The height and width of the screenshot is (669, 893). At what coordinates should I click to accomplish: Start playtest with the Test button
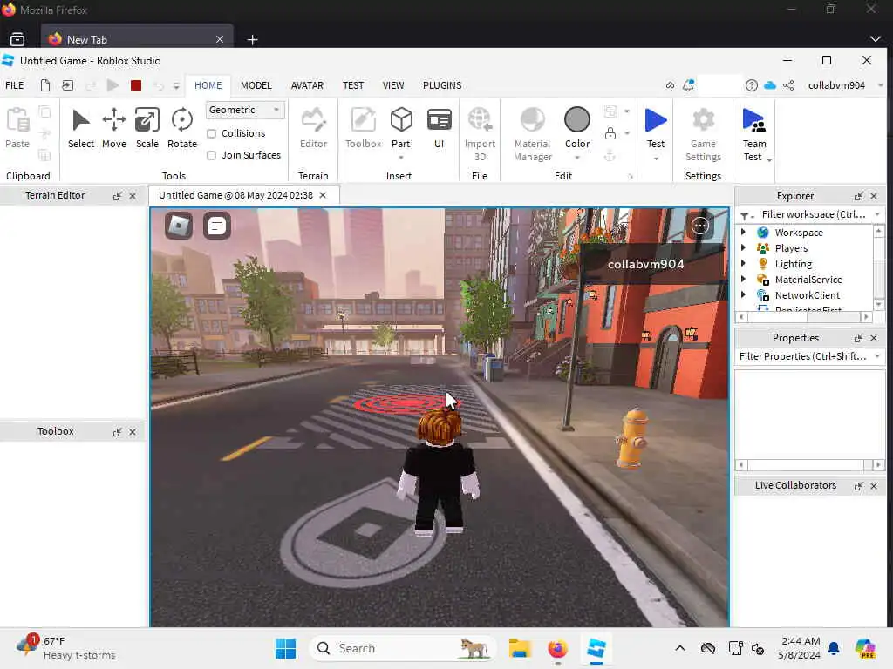656,129
